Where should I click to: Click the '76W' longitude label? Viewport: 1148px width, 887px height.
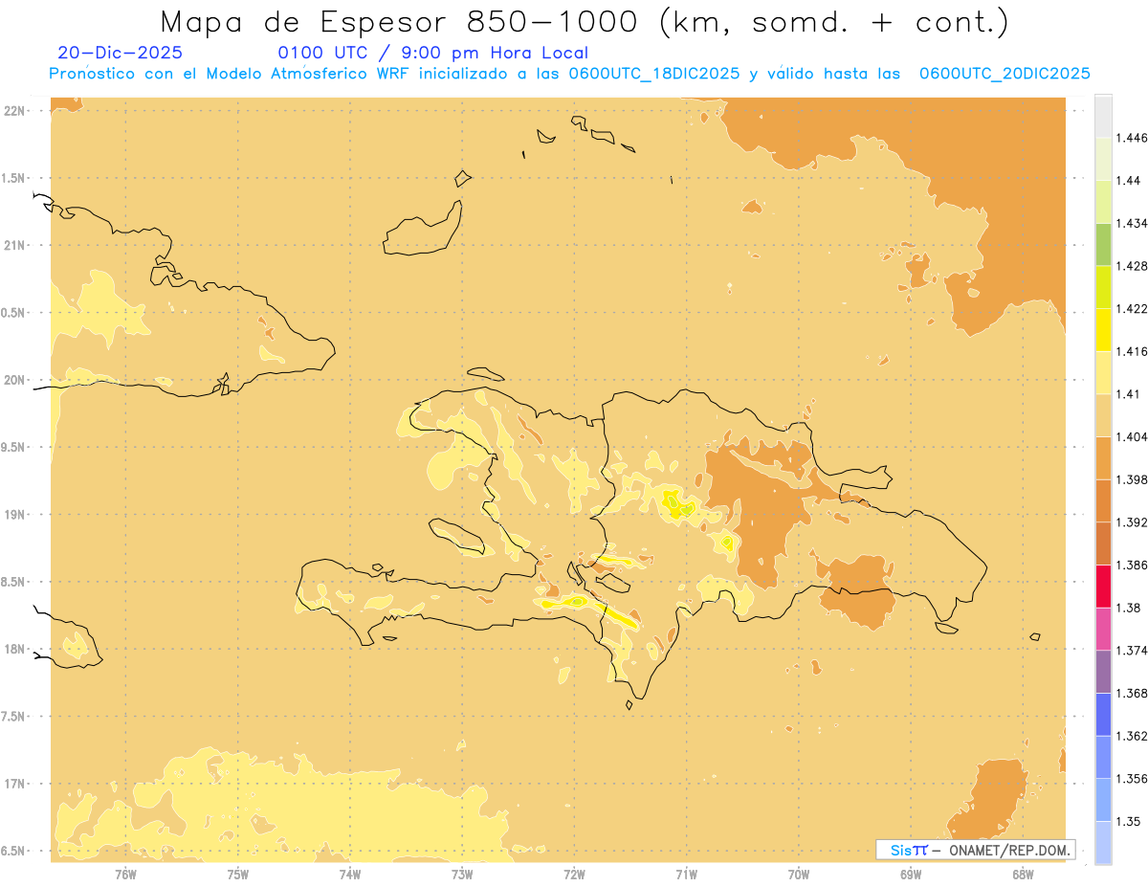pos(125,875)
